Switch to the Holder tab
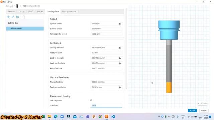 (x=40, y=11)
